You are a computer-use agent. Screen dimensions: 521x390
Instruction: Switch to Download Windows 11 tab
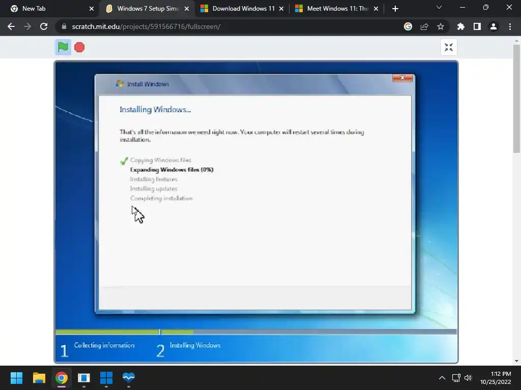click(x=244, y=9)
